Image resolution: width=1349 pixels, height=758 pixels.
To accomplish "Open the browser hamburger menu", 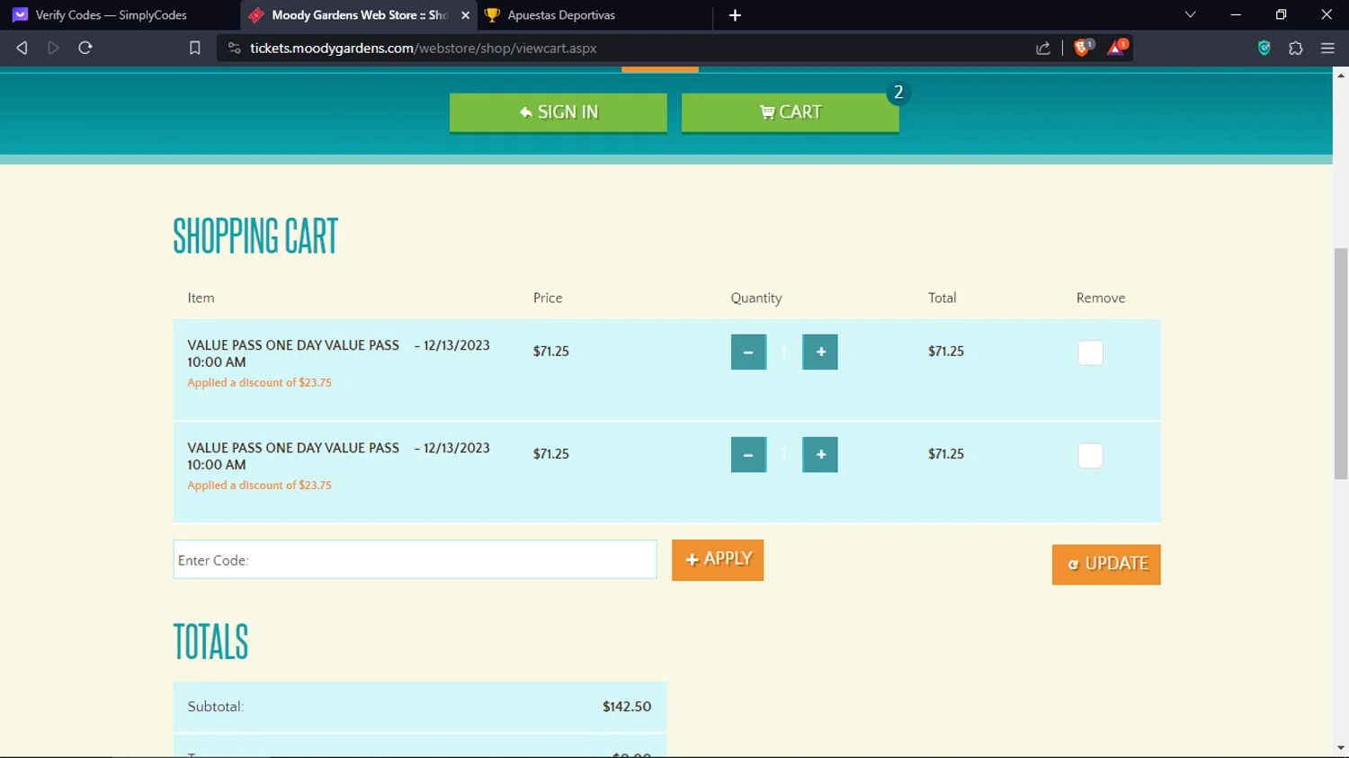I will coord(1327,48).
